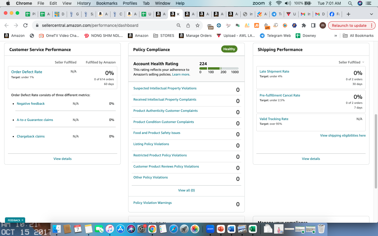Go back using the browser back arrow

tap(6, 25)
